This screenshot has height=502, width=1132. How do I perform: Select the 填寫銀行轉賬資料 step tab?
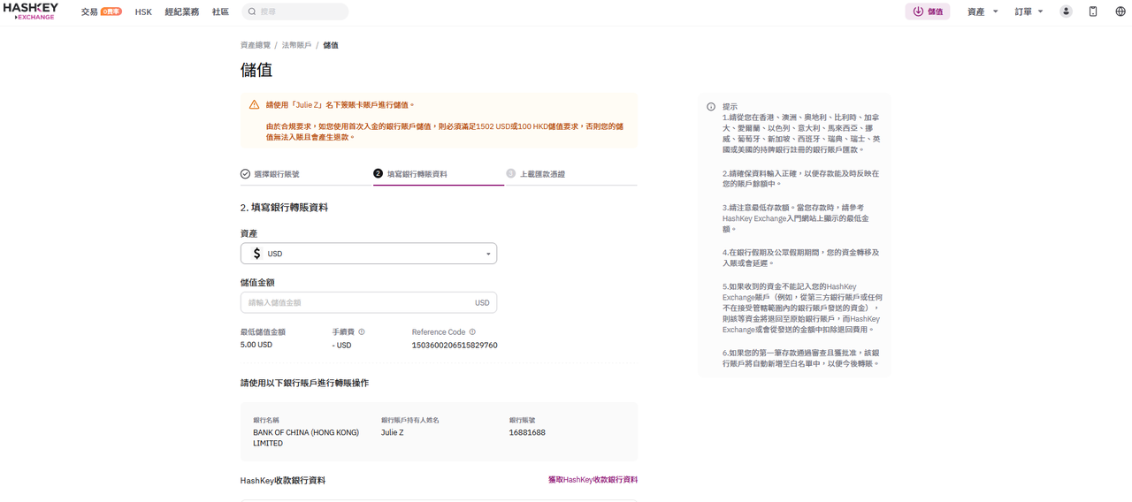coord(439,174)
